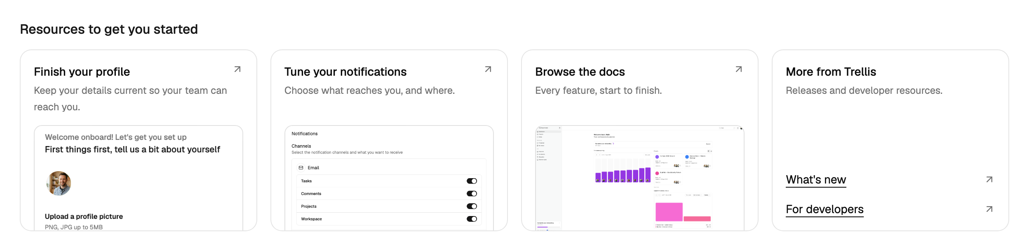This screenshot has height=251, width=1029.
Task: Open the Tune your notifications heading
Action: pyautogui.click(x=345, y=72)
